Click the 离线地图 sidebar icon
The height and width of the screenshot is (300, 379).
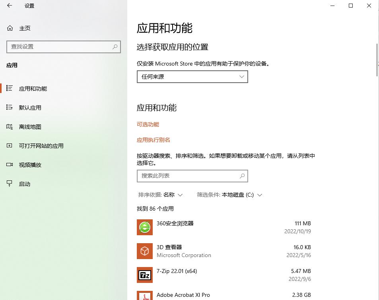(10, 126)
